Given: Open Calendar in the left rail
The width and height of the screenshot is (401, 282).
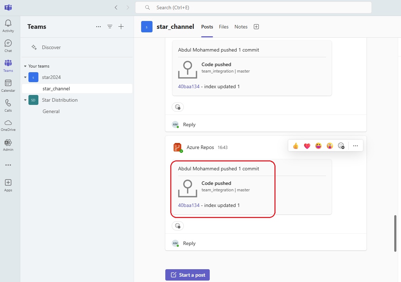Looking at the screenshot, I should (8, 86).
